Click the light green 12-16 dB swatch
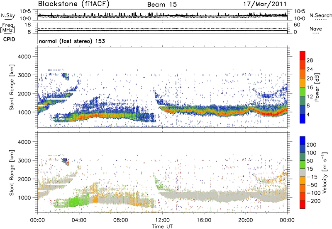This screenshot has width=332, height=229. 303,91
